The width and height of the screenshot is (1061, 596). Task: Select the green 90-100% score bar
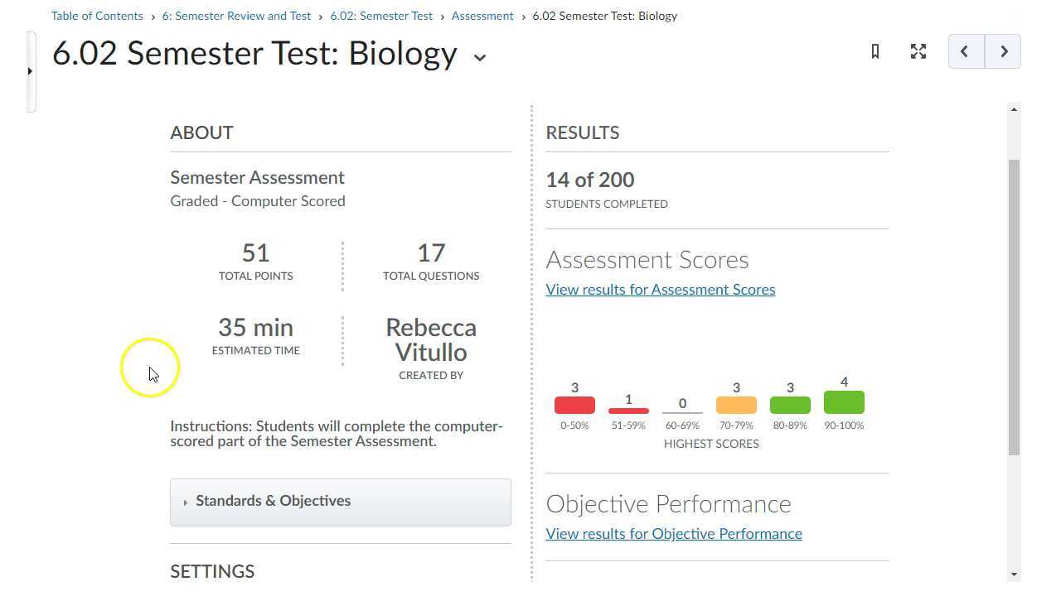[x=844, y=402]
